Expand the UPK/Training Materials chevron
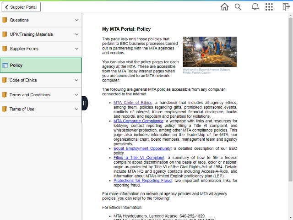The height and width of the screenshot is (220, 293). coord(76,34)
